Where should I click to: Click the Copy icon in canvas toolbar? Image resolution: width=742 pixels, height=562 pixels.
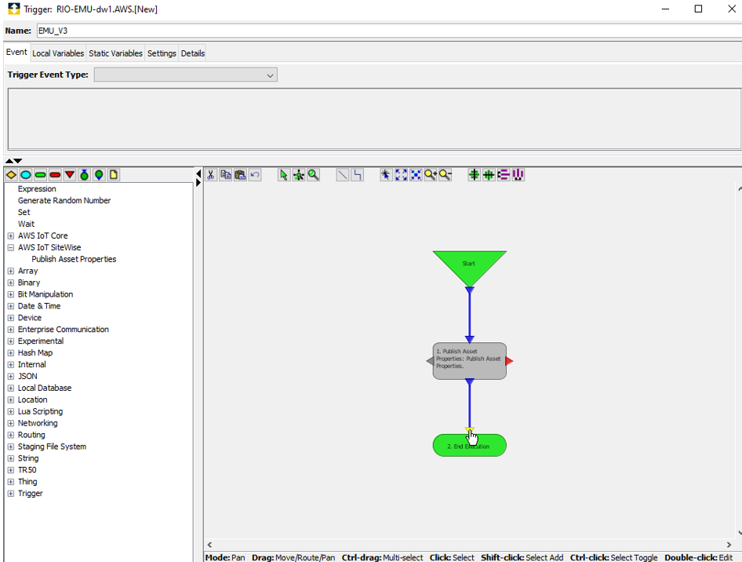click(226, 175)
